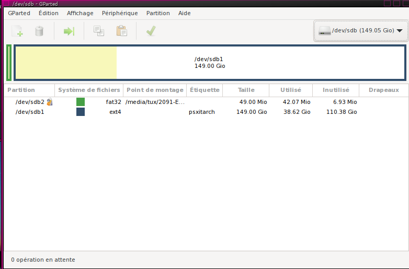
Task: Click the 0 opération en attente status text
Action: (x=43, y=260)
